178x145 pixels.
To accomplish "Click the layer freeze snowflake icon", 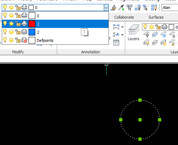I will (x=163, y=35).
